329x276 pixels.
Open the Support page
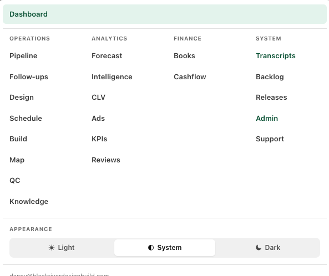[x=270, y=139]
